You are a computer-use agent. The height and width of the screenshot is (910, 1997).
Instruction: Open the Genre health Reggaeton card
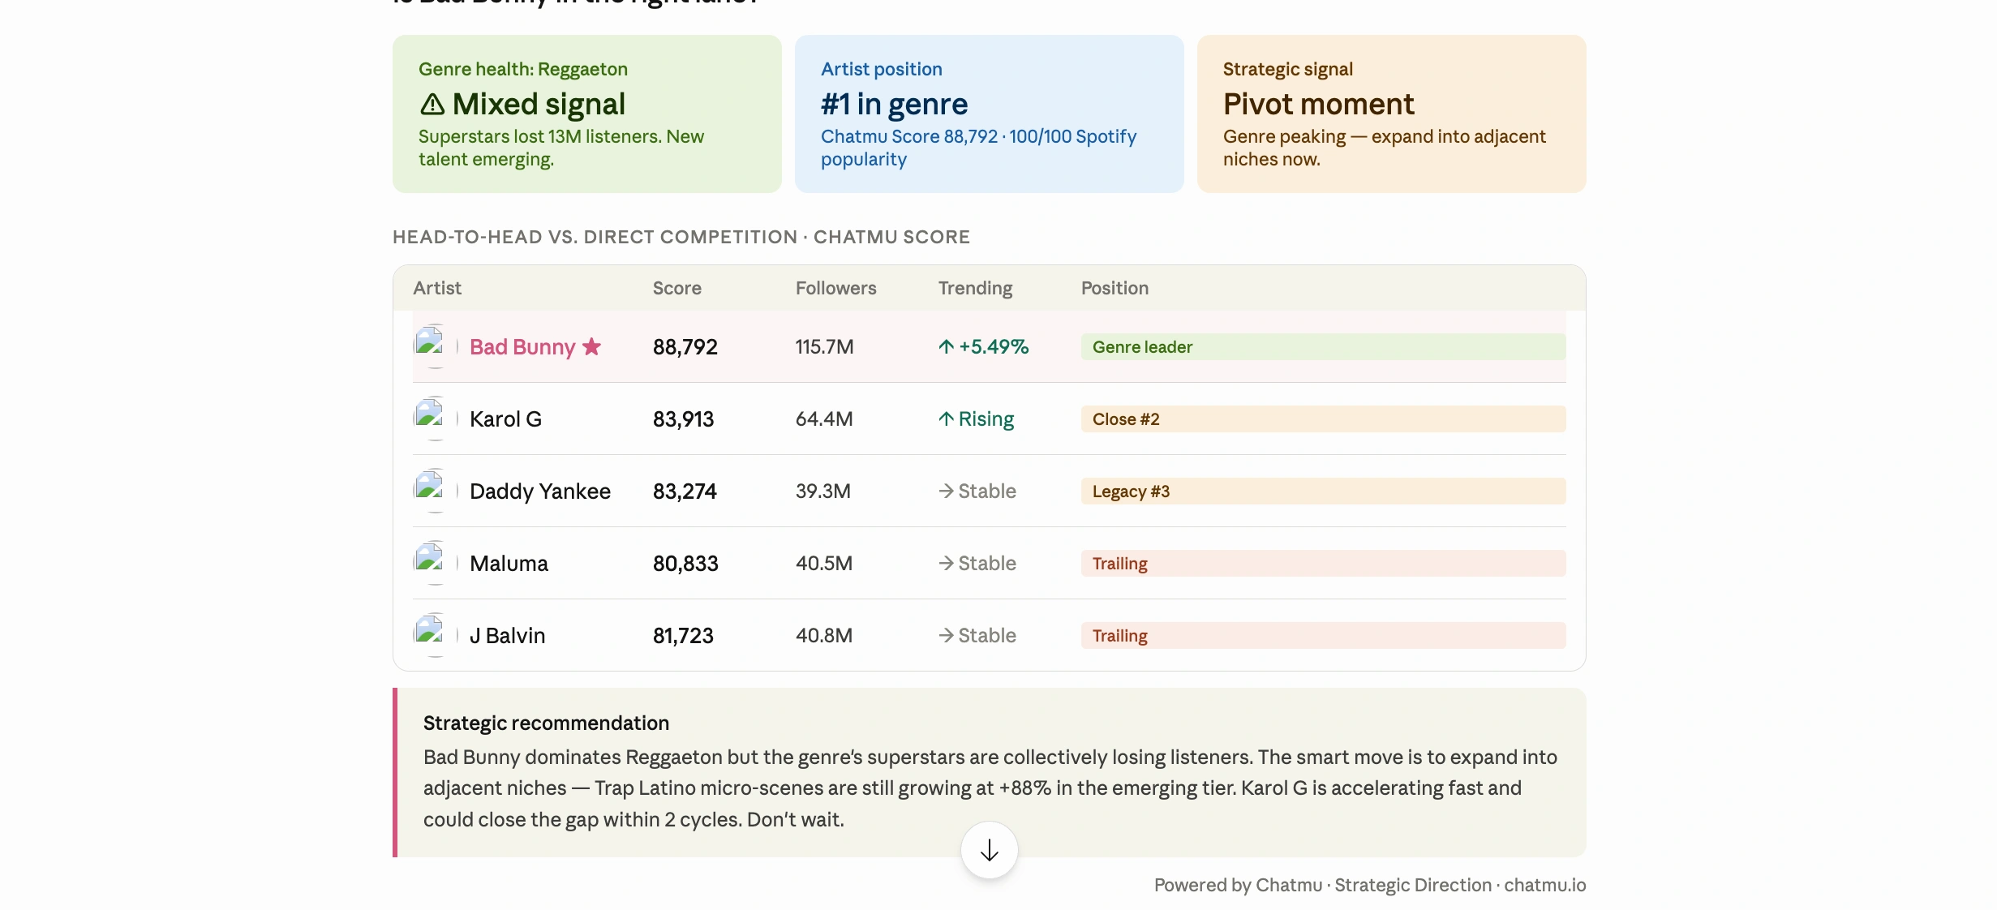point(587,114)
